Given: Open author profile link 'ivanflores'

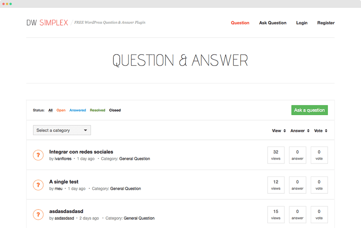Looking at the screenshot, I should (x=63, y=159).
